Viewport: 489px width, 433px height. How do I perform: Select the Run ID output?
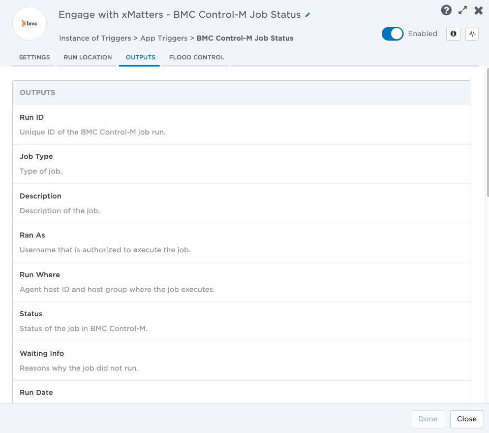241,124
